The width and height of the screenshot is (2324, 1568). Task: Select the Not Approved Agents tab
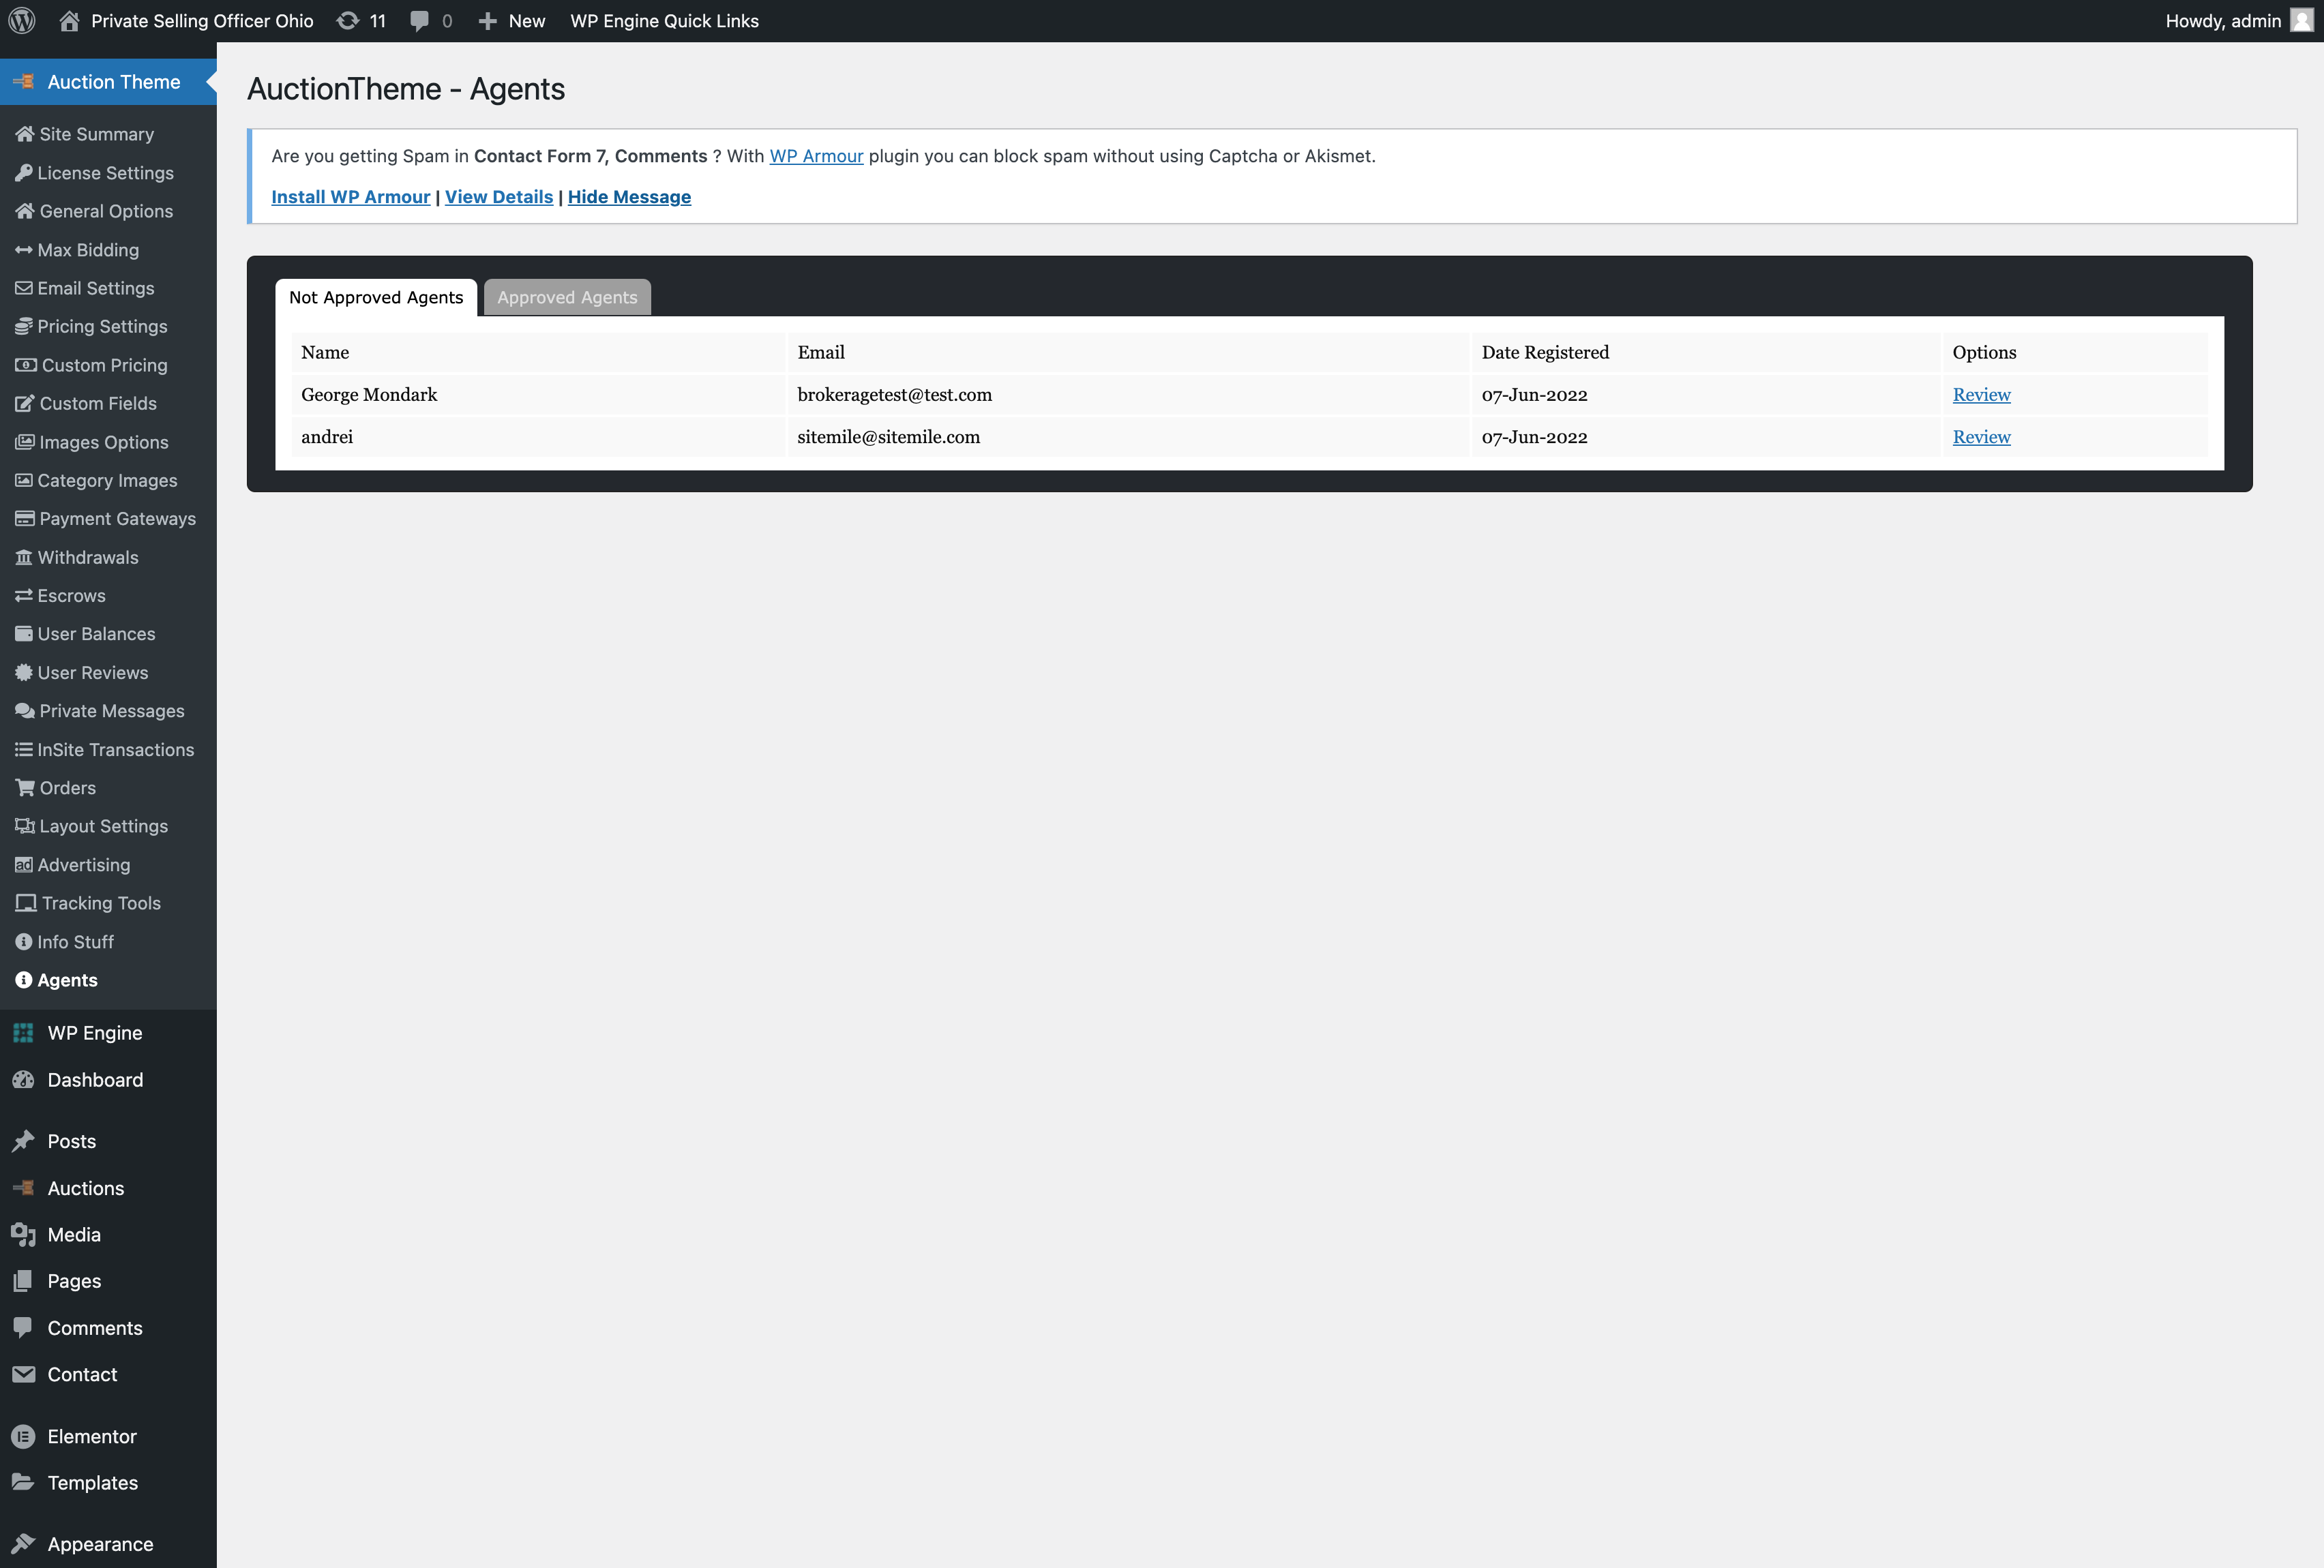[376, 297]
